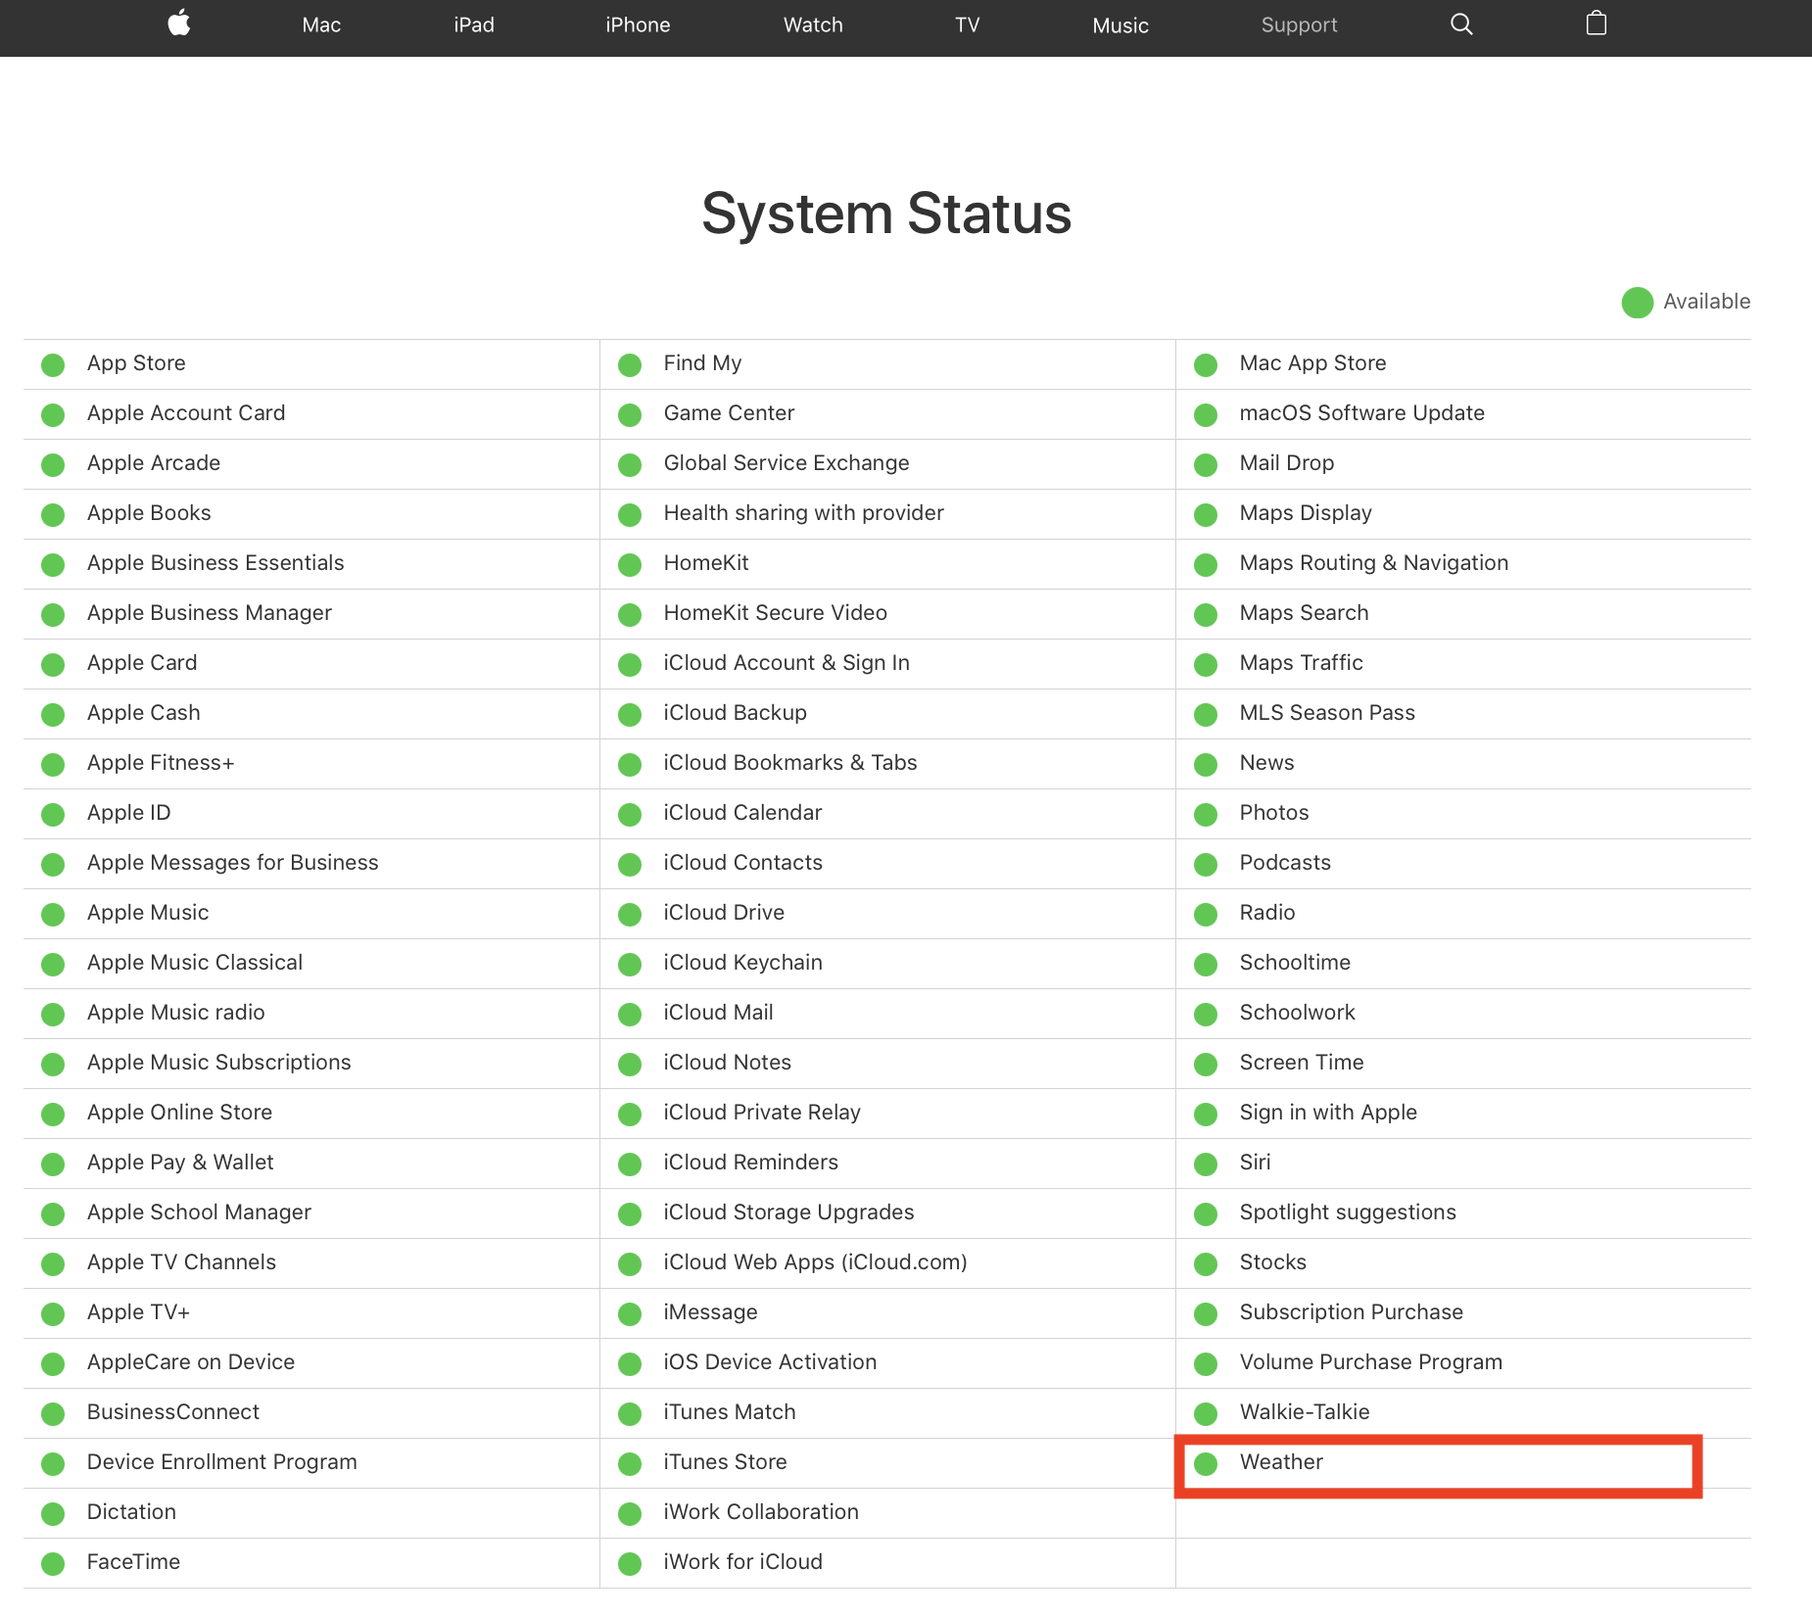Select the iCloud Account & Sign In entry
This screenshot has width=1812, height=1616.
787,663
